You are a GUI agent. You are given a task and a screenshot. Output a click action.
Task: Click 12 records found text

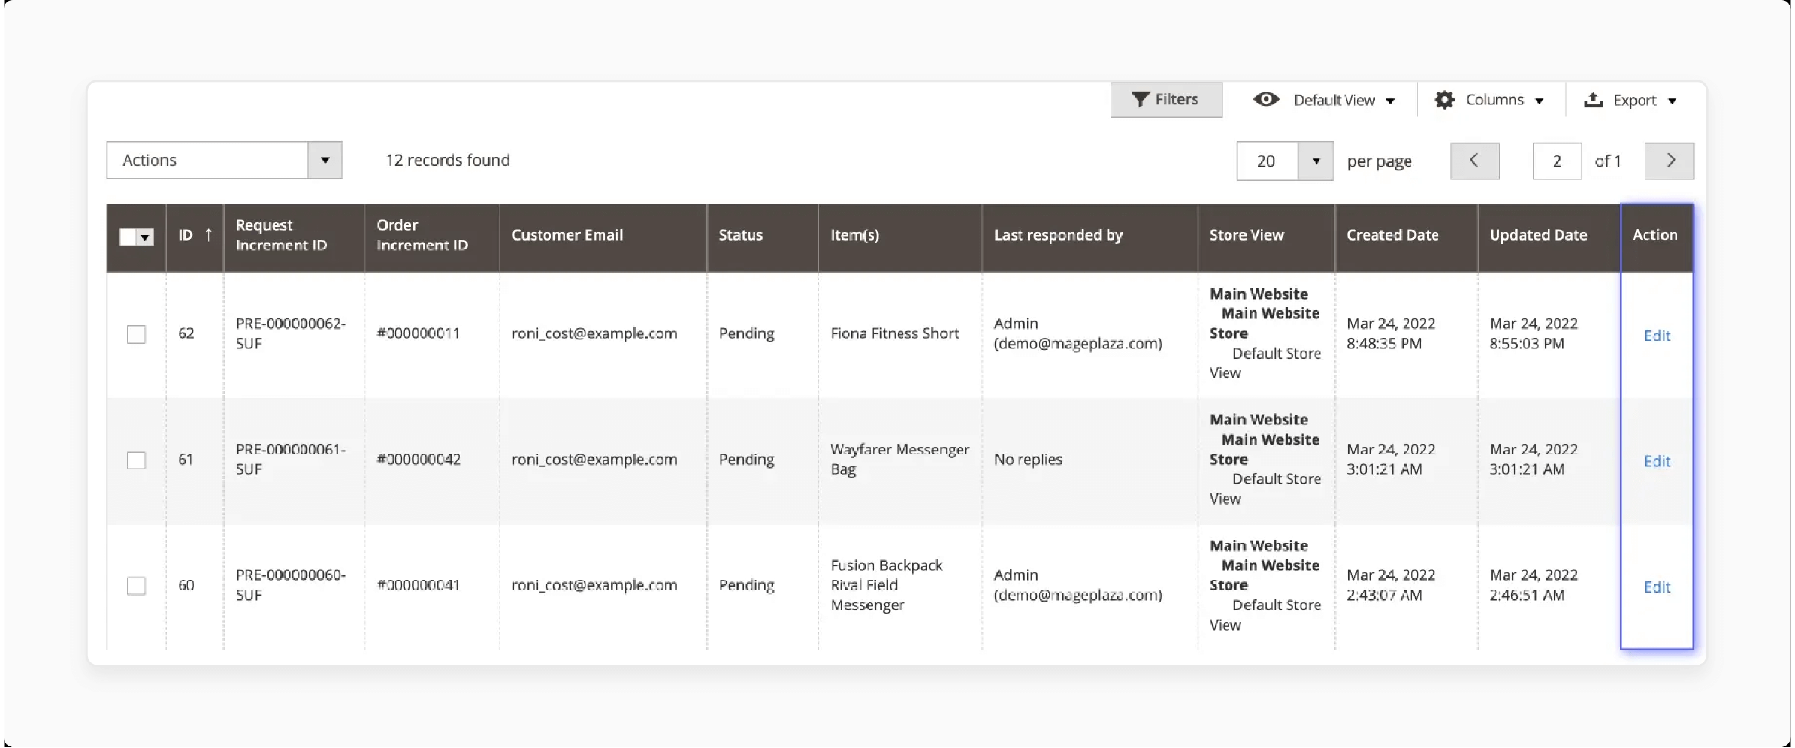click(x=448, y=160)
